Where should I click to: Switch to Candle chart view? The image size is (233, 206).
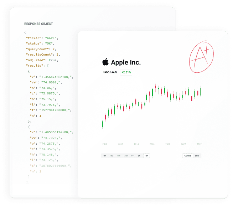pos(187,156)
